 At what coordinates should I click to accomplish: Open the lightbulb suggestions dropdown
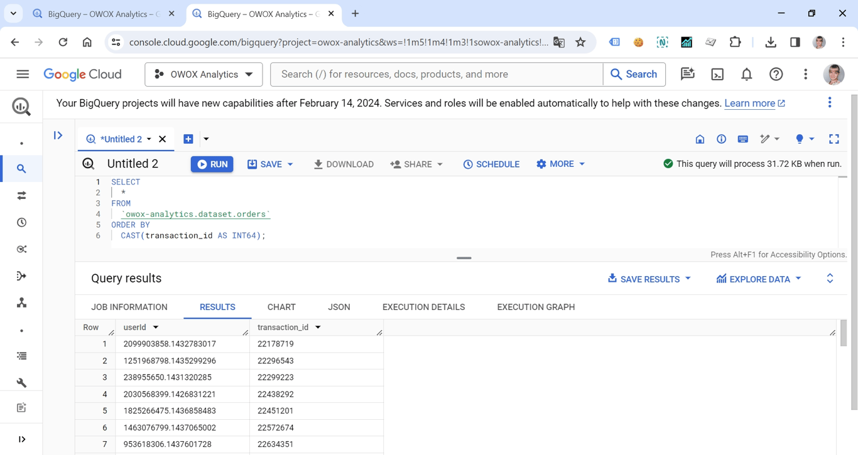[805, 139]
